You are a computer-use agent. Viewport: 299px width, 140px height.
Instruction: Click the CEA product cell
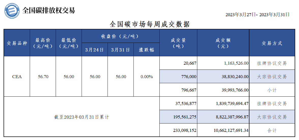pyautogui.click(x=17, y=77)
